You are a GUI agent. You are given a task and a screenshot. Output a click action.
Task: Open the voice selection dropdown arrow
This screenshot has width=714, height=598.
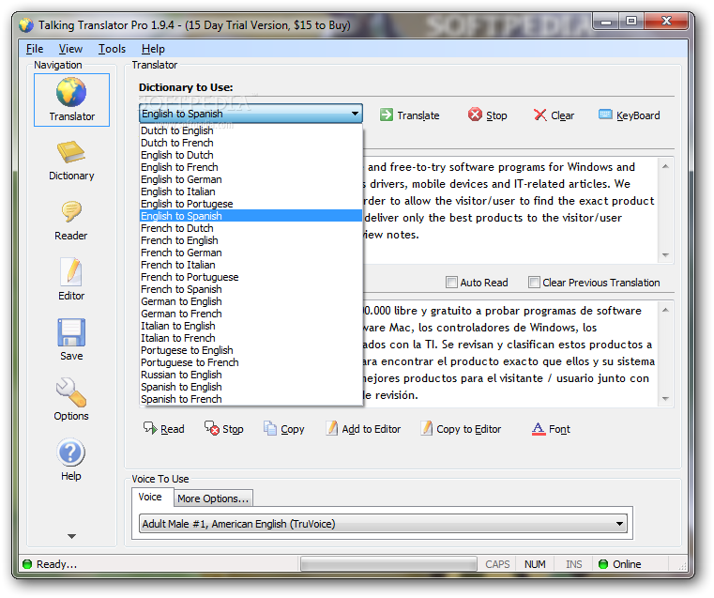pyautogui.click(x=619, y=524)
